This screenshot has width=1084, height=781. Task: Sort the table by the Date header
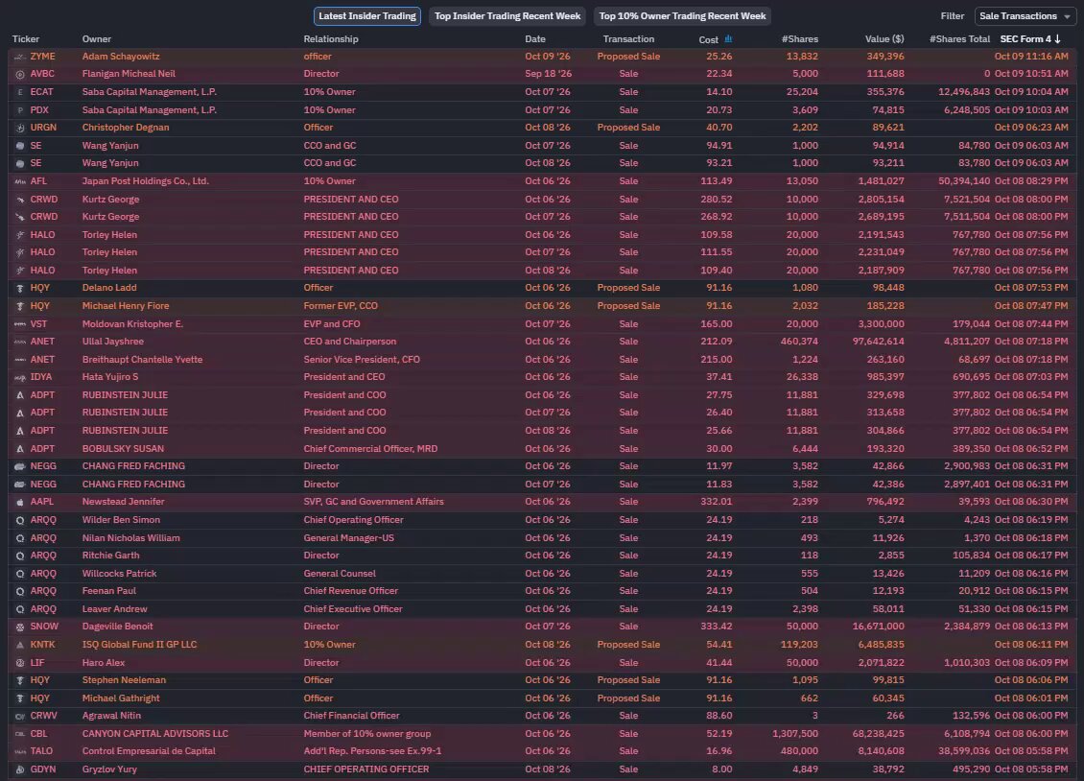(x=535, y=38)
